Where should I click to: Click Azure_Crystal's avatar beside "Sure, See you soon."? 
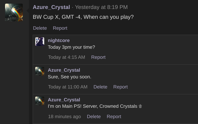40,71
